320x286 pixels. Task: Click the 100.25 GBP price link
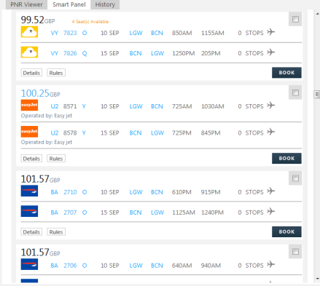(40, 93)
